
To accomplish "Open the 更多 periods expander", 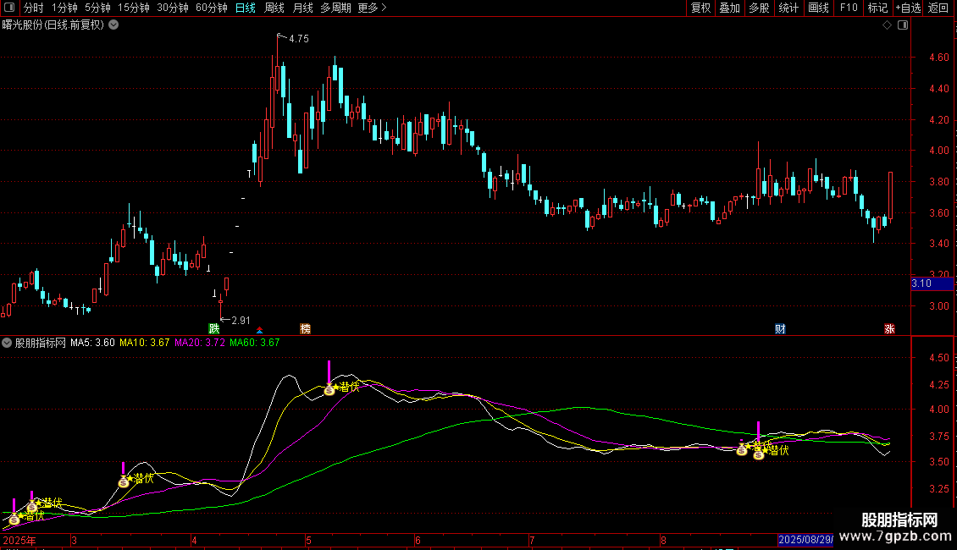I will [x=372, y=8].
